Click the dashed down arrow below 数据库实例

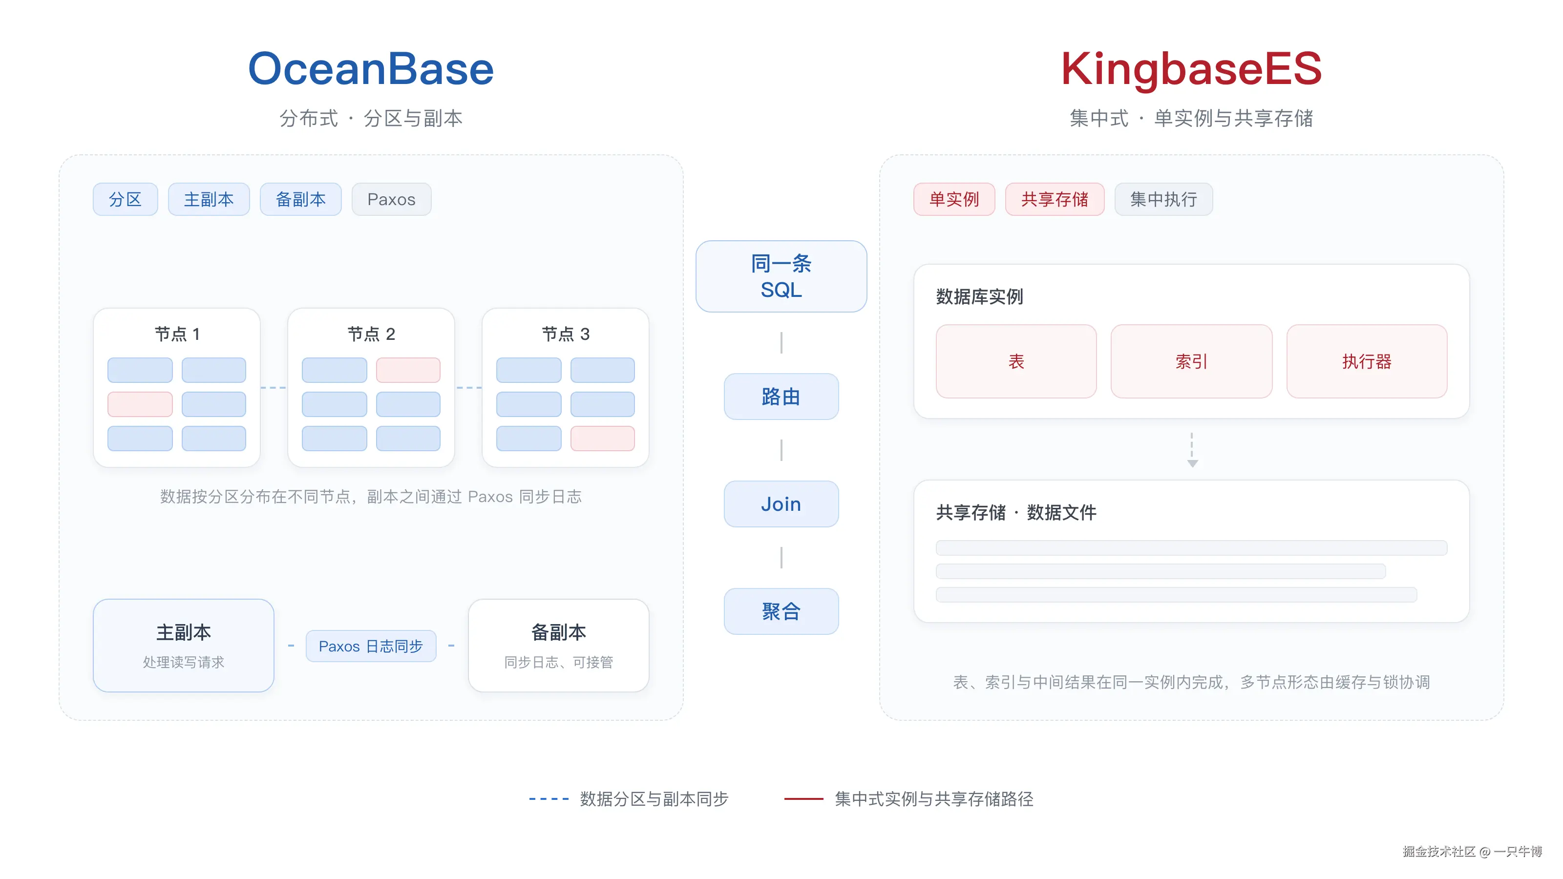click(1192, 449)
